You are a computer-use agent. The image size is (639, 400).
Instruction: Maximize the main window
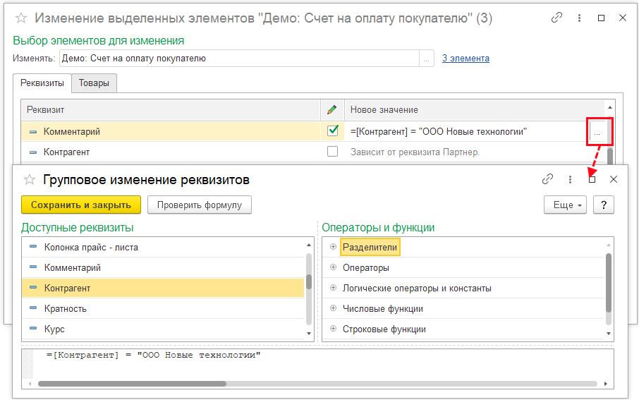click(601, 18)
